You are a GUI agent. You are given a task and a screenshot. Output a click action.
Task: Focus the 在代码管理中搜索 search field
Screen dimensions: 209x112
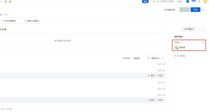pyautogui.click(x=165, y=1)
